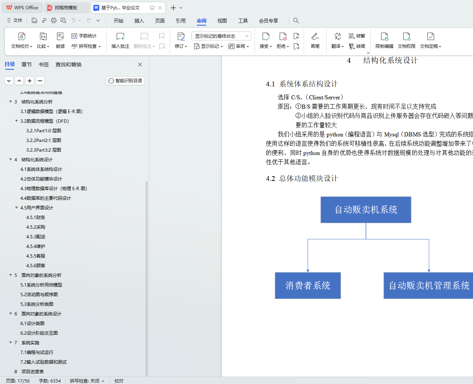473x384 pixels.
Task: Collapse the 4.5用户界面设计 subtree
Action: click(x=16, y=208)
